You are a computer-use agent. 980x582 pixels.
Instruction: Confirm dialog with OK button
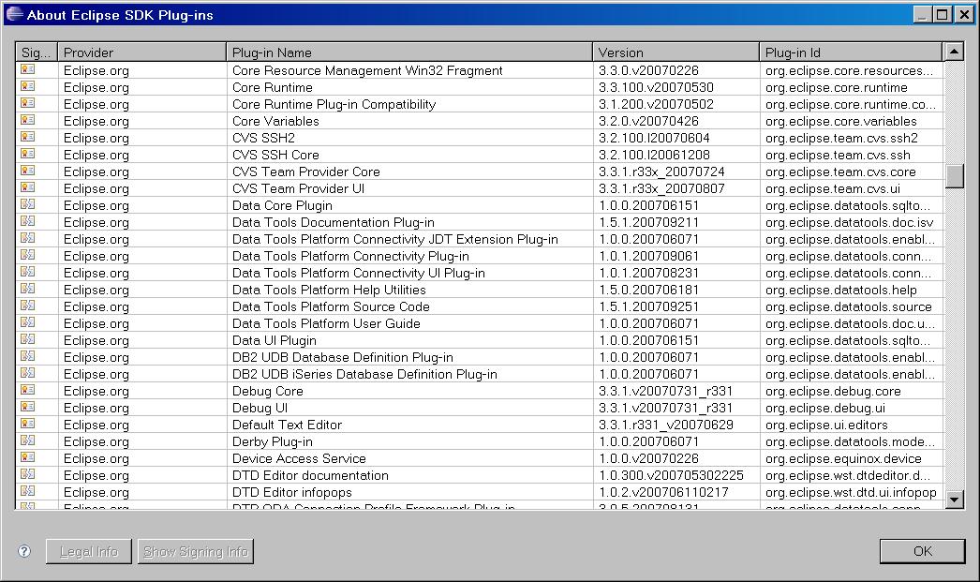click(923, 551)
